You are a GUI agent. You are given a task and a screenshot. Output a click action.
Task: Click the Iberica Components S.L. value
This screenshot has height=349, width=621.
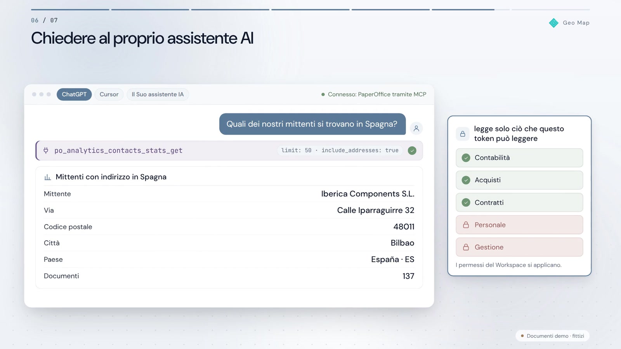[368, 194]
